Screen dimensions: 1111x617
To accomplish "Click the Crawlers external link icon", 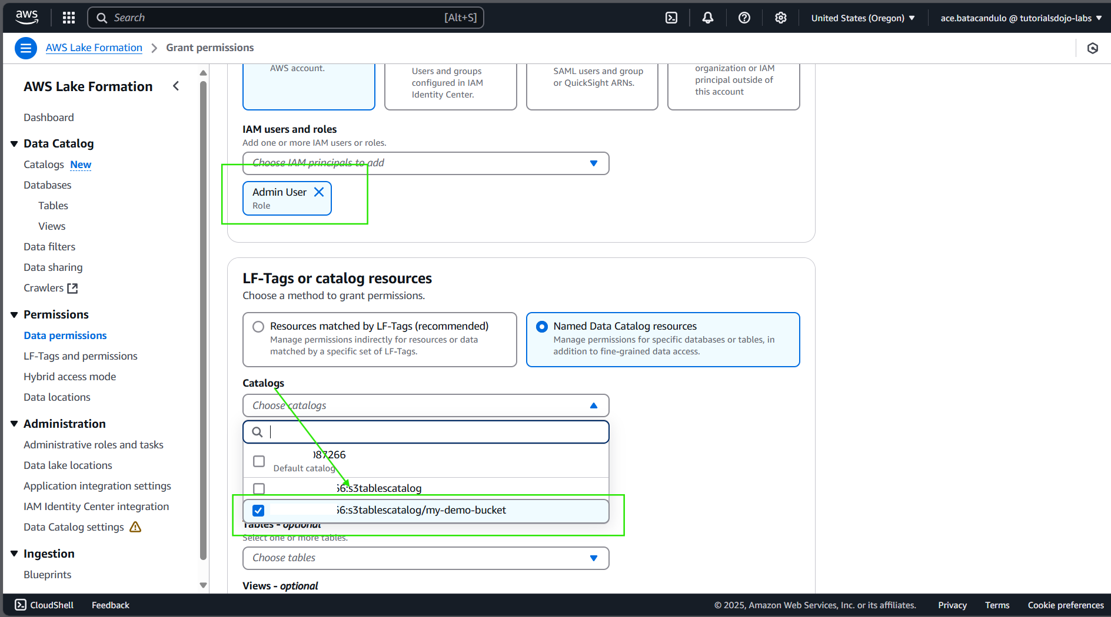I will click(x=72, y=288).
